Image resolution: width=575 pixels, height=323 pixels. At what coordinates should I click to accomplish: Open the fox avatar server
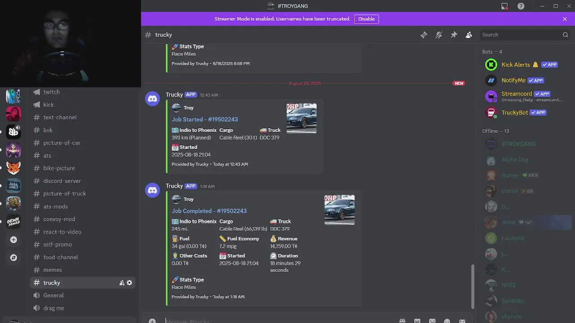pos(13,167)
